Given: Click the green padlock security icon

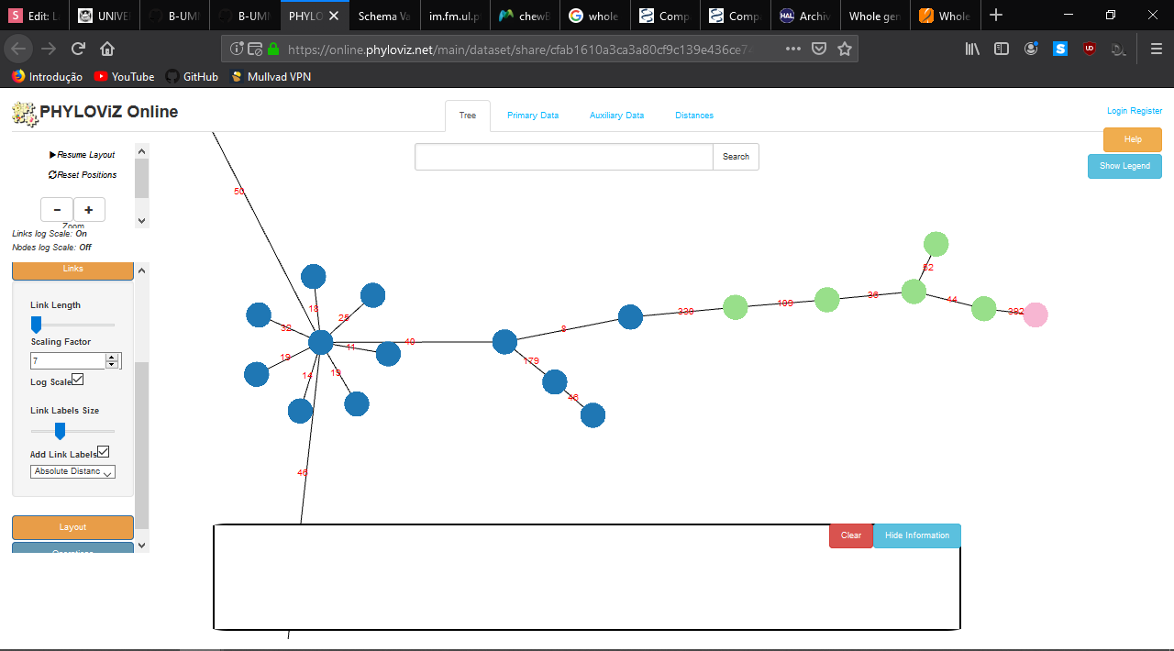Looking at the screenshot, I should click(x=271, y=49).
